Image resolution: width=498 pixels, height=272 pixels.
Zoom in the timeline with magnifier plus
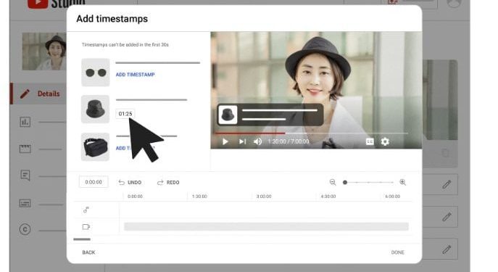[x=403, y=182]
